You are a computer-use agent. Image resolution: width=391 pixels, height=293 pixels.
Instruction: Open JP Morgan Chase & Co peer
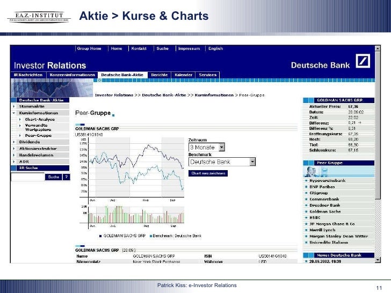tap(332, 224)
